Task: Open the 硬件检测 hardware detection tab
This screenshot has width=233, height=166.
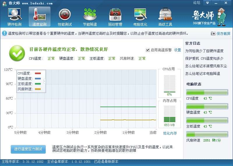Action: pyautogui.click(x=14, y=17)
